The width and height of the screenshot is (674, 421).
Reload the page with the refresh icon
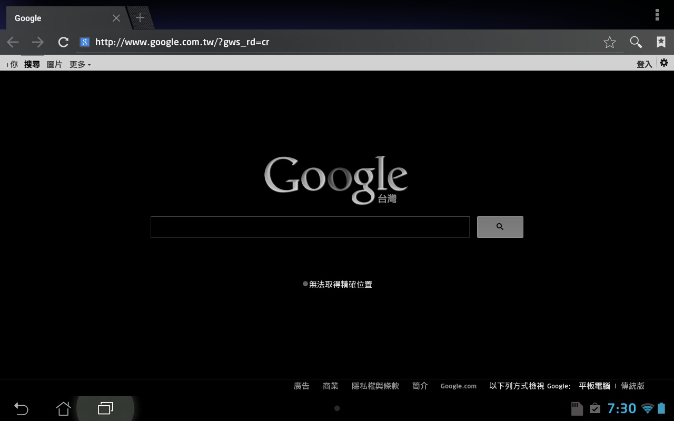pyautogui.click(x=63, y=42)
